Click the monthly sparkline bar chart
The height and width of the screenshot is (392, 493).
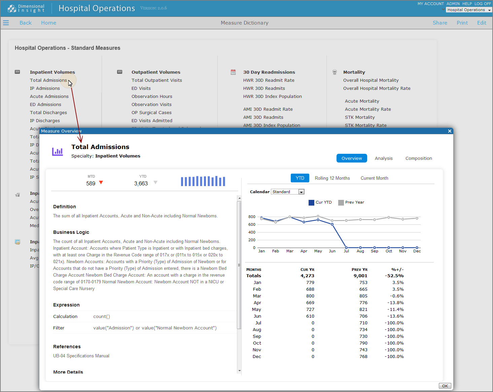pyautogui.click(x=203, y=181)
